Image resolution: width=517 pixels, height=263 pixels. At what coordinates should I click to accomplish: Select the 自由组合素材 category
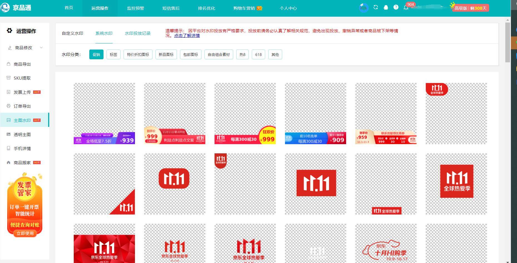(x=219, y=55)
